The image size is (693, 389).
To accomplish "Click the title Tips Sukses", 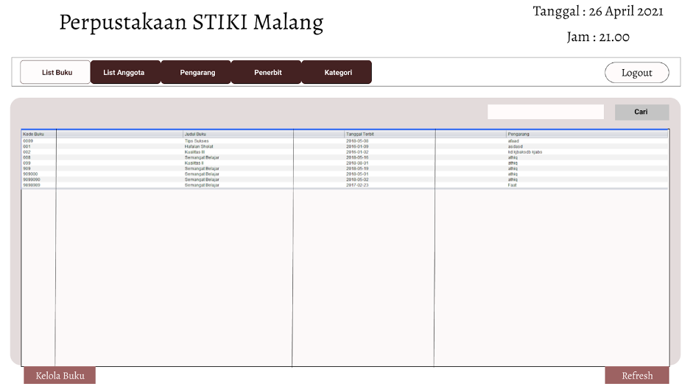I will (197, 141).
